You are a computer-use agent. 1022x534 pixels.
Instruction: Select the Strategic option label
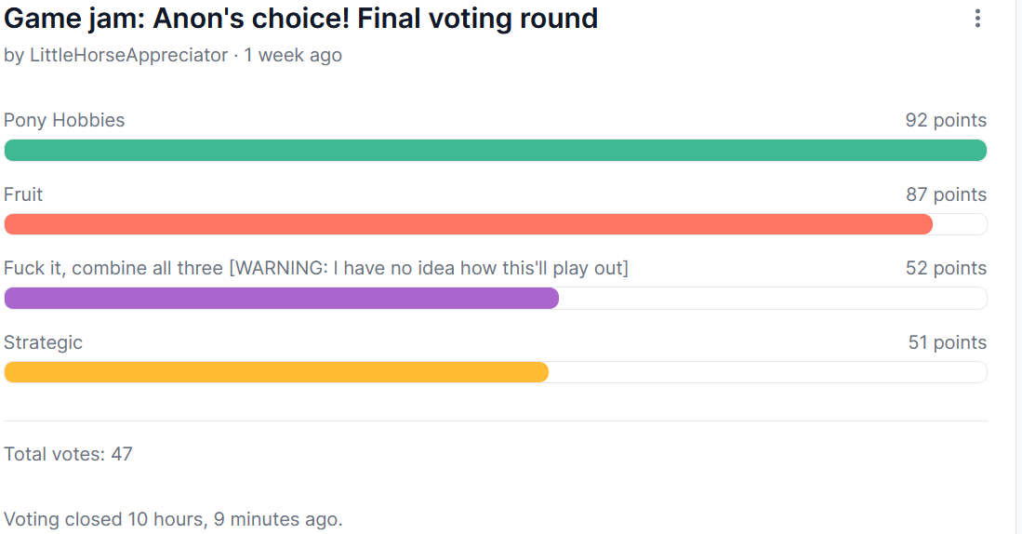(x=43, y=342)
